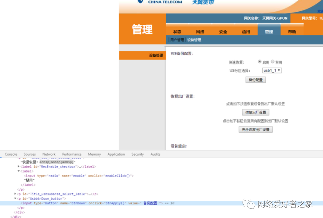Open the 网络 tab
323x218 pixels.
[200, 32]
